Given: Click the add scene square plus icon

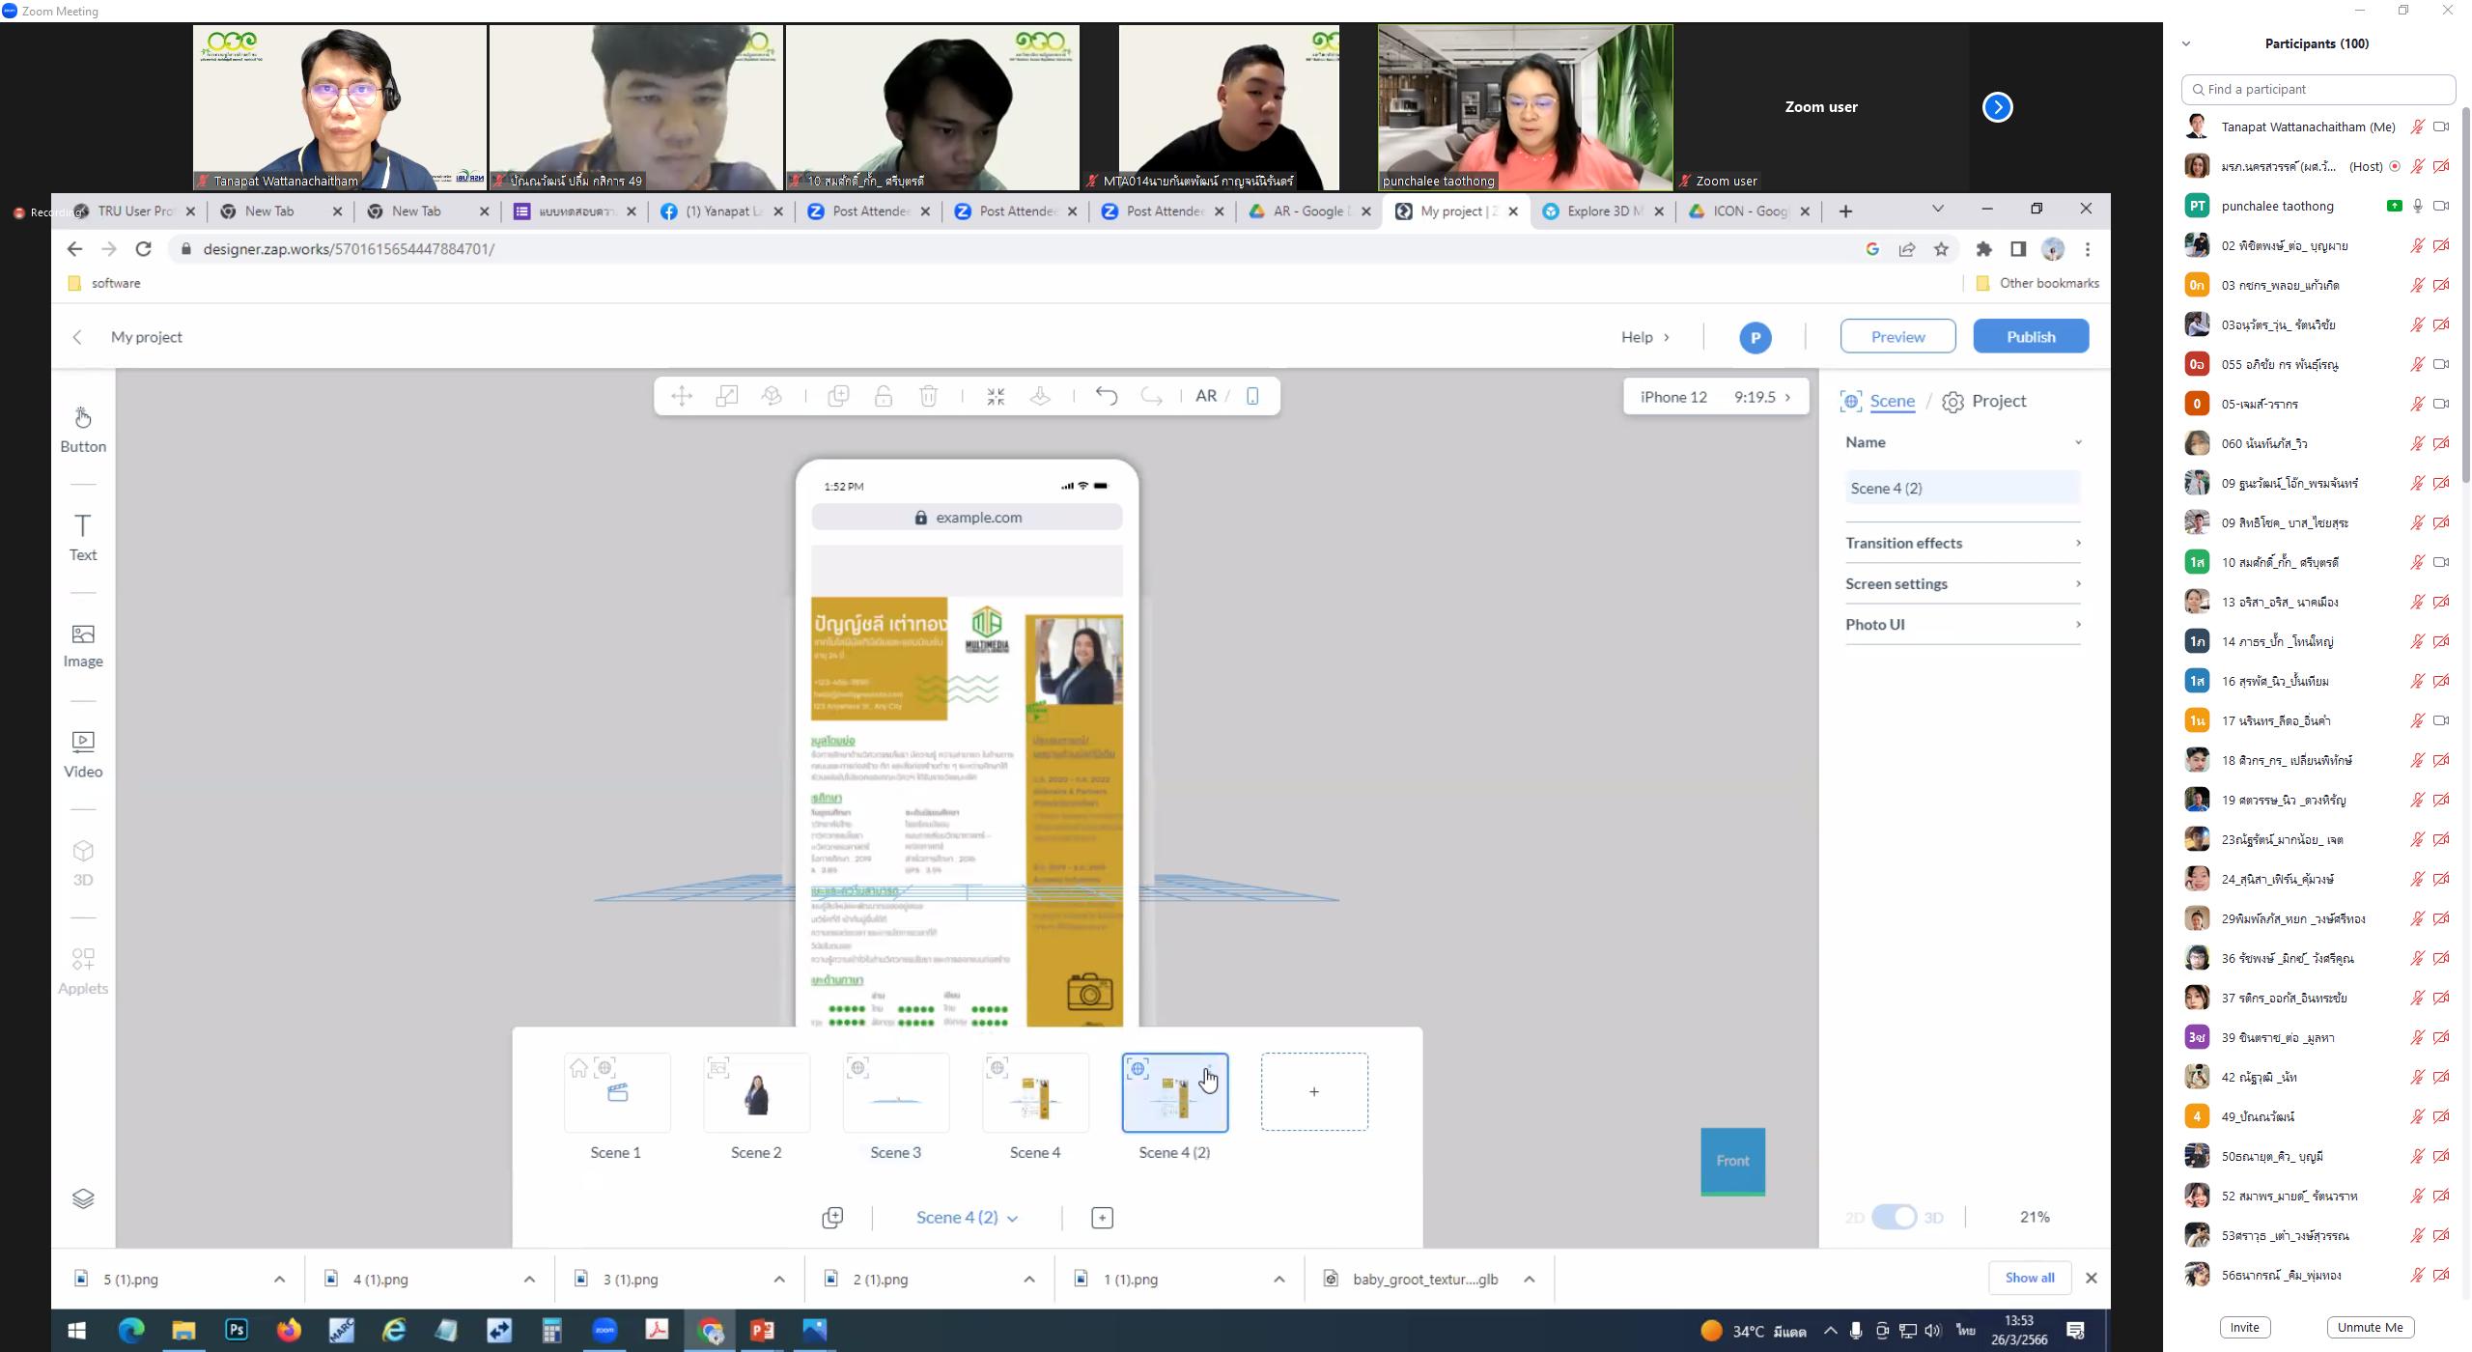Looking at the screenshot, I should 1102,1218.
